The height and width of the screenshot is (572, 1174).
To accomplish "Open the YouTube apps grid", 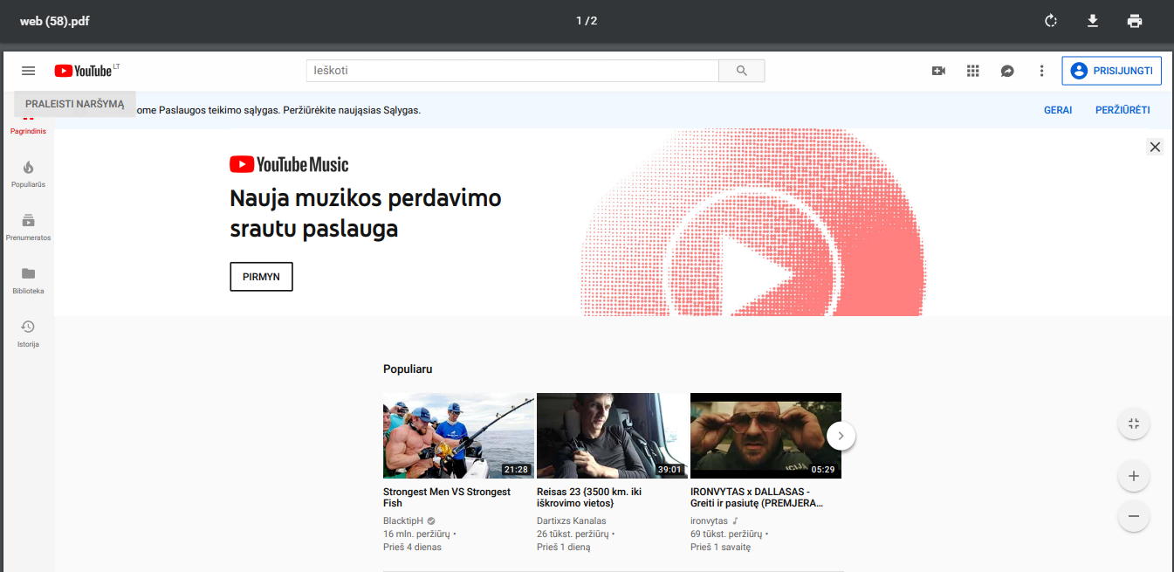I will click(x=973, y=71).
